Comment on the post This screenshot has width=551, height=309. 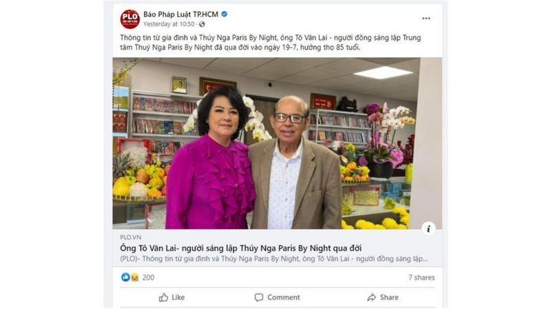click(278, 297)
